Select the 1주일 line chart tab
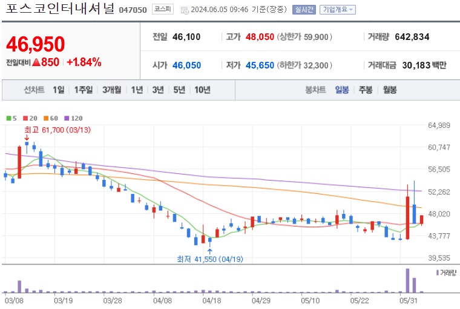The width and height of the screenshot is (460, 309). pos(84,90)
